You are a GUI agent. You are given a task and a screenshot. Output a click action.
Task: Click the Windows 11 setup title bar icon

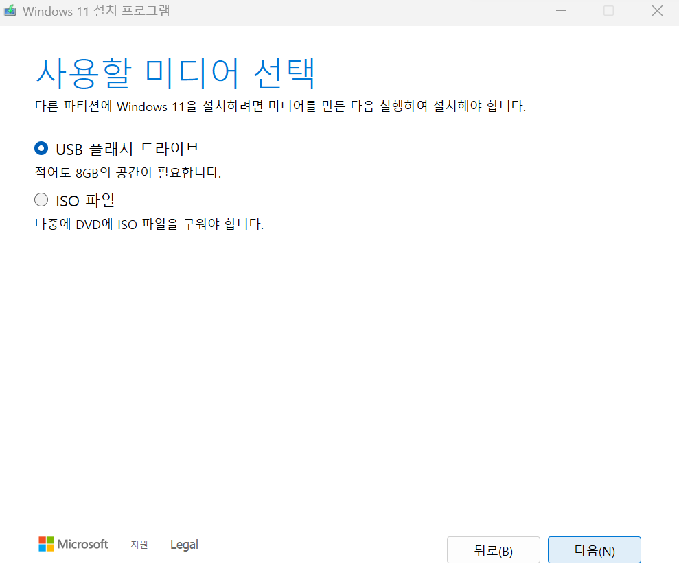tap(10, 11)
